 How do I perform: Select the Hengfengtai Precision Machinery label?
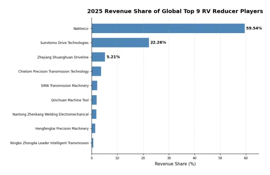(x=62, y=128)
